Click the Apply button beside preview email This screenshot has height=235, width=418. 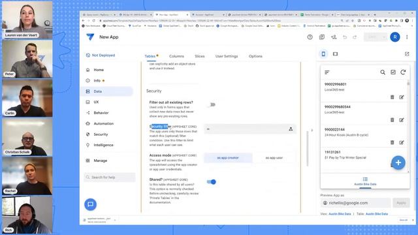pos(401,203)
